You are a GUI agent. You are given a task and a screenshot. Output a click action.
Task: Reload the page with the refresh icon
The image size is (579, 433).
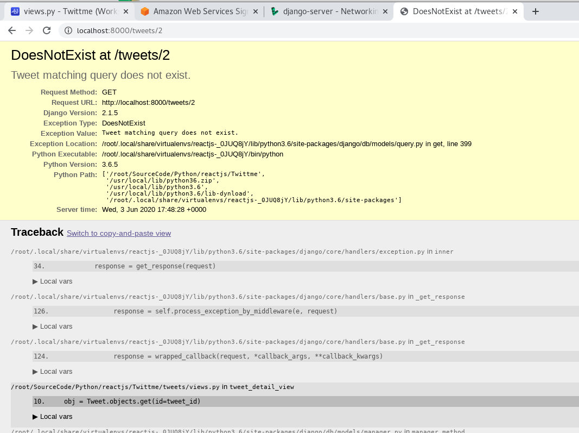tap(47, 30)
